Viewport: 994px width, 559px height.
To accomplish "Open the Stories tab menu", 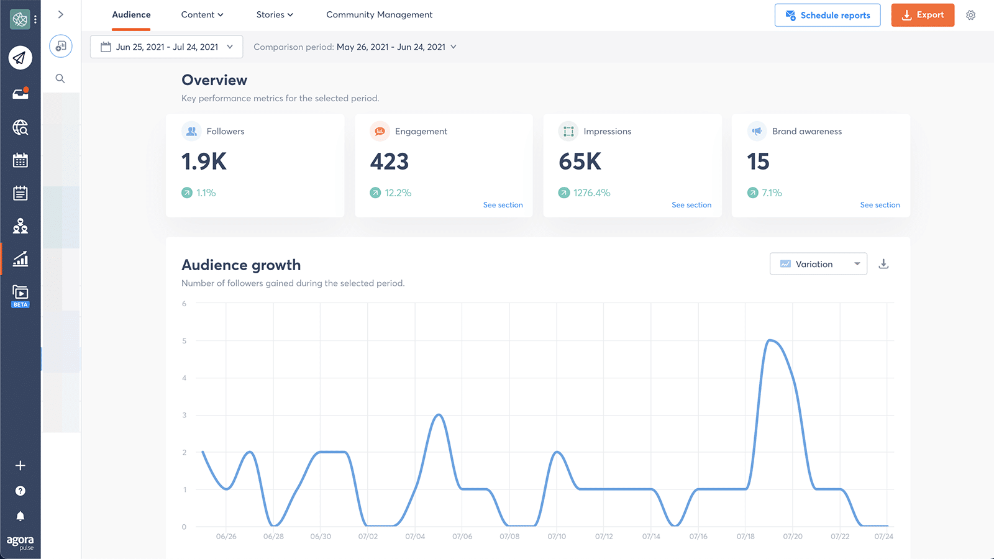I will pos(274,15).
